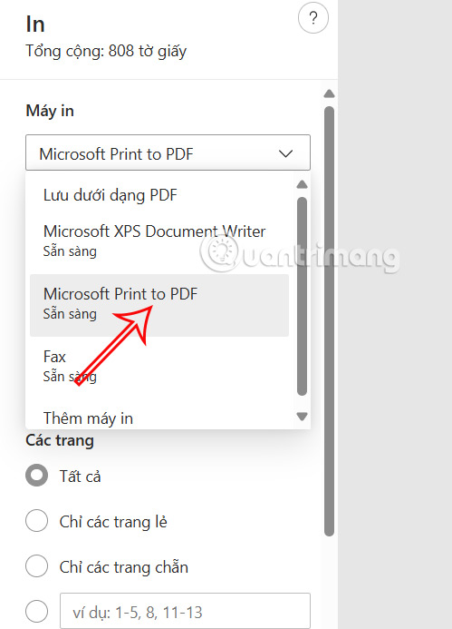Pick Microsoft Print to PDF in list
The width and height of the screenshot is (452, 629).
[x=159, y=305]
